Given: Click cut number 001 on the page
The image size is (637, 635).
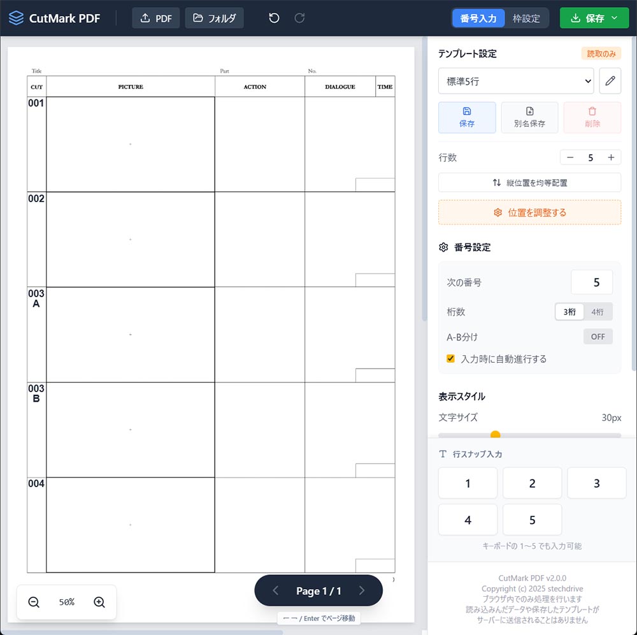Looking at the screenshot, I should (36, 103).
